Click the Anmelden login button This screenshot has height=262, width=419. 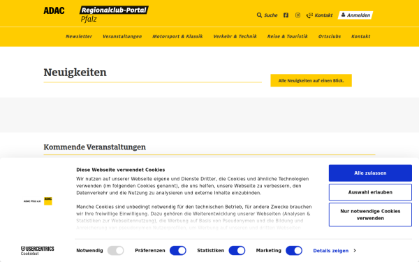click(355, 15)
